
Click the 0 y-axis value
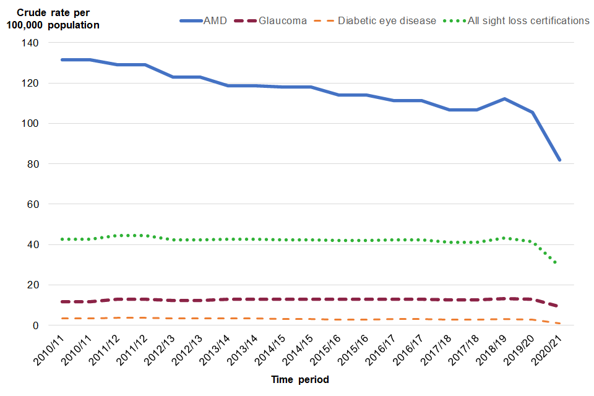36,325
